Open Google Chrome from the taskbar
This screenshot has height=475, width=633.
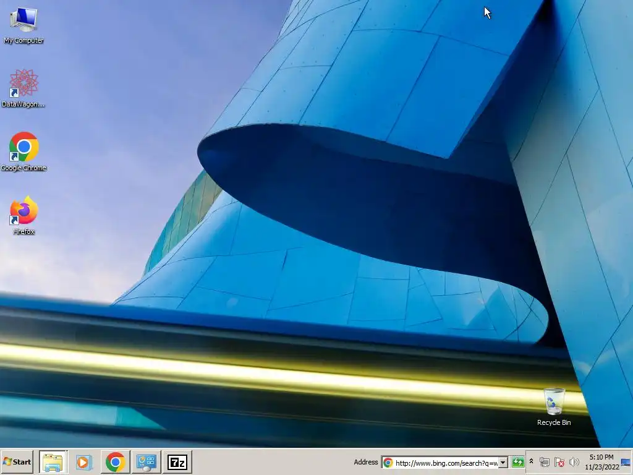tap(115, 462)
